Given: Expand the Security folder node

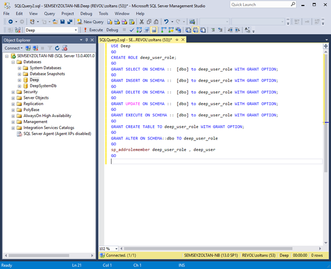Looking at the screenshot, I should (x=13, y=92).
